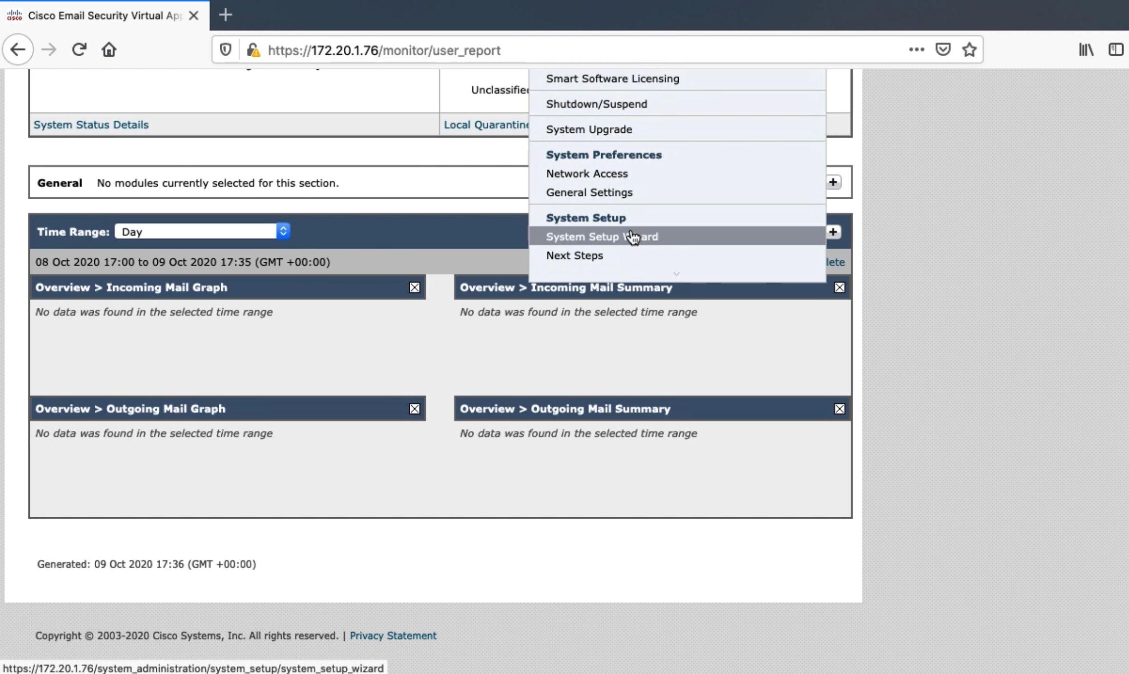This screenshot has height=674, width=1129.
Task: Open the Library bookmarks and history icon
Action: click(x=1087, y=50)
